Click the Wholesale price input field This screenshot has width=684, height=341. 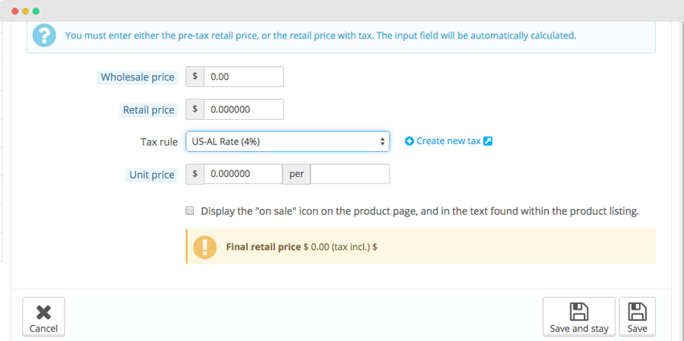pyautogui.click(x=243, y=76)
